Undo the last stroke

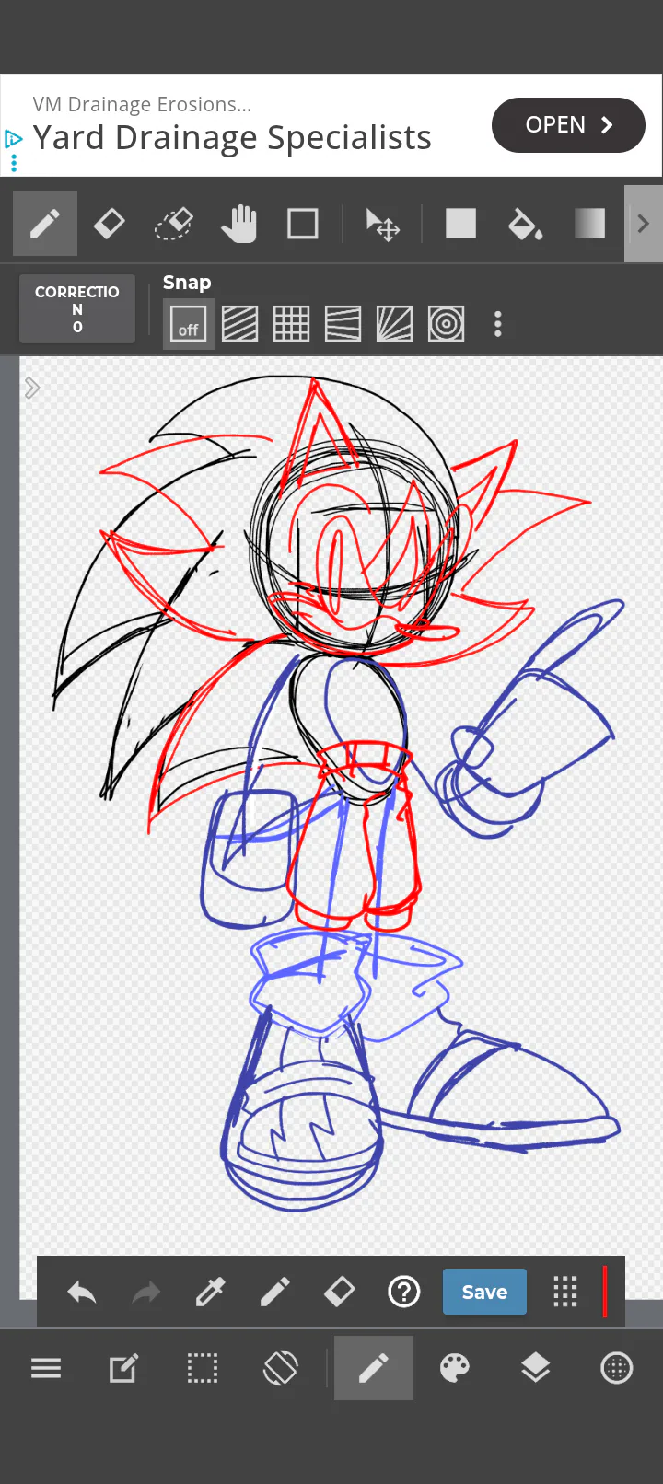(x=82, y=1293)
